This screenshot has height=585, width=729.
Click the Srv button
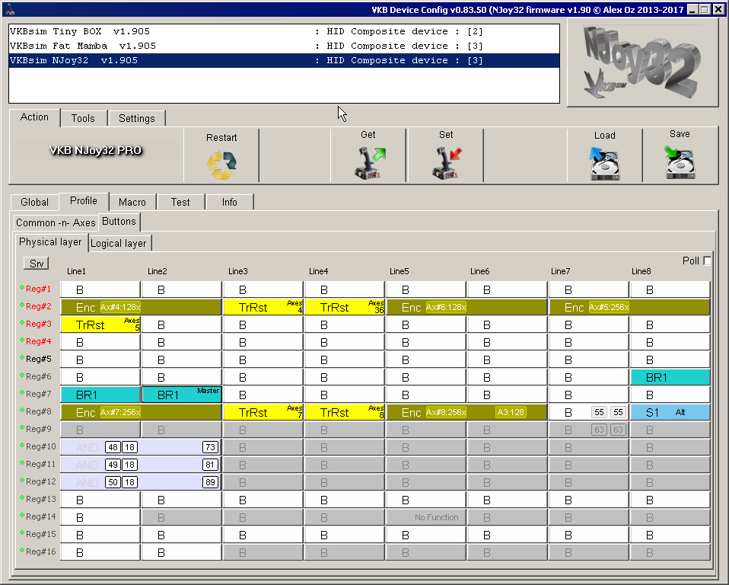click(37, 264)
